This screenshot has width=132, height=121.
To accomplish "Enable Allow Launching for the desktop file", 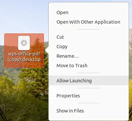I will coord(89,81).
